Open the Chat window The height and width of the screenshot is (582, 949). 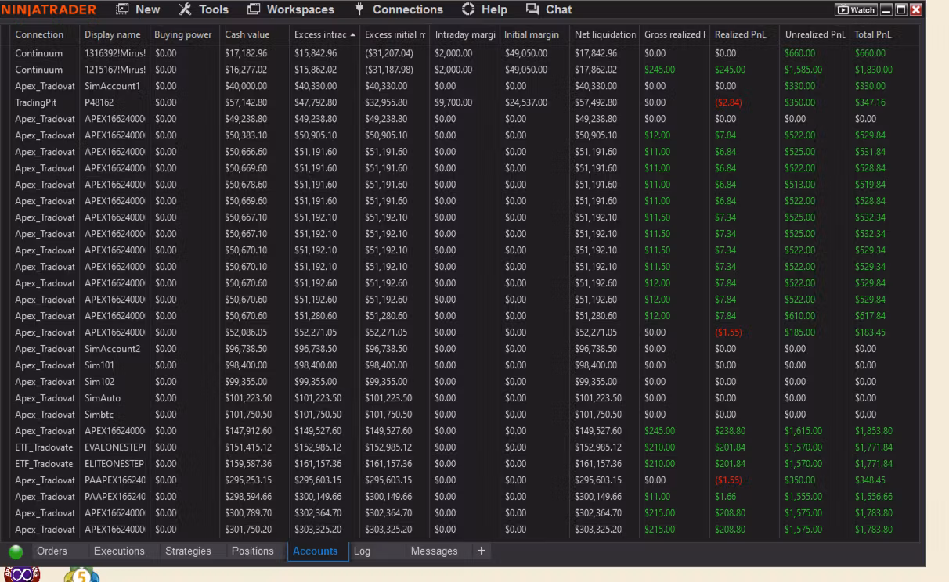point(548,10)
